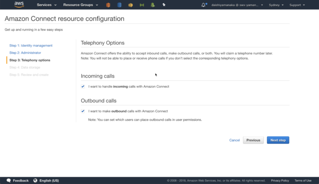Select Step 5: Review and create
The image size is (319, 184).
pyautogui.click(x=29, y=75)
